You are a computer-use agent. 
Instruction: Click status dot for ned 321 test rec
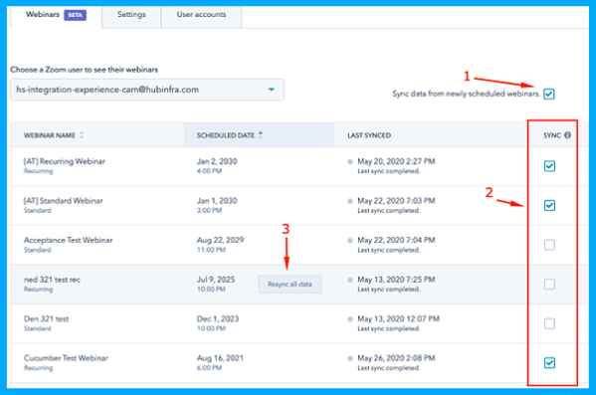coord(350,280)
